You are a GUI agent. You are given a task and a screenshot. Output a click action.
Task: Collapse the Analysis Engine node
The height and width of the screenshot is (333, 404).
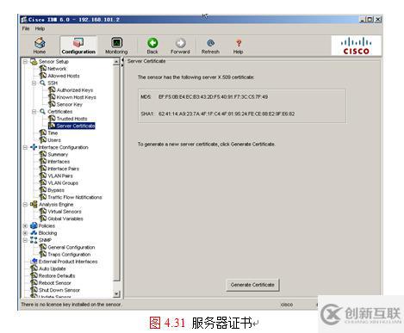pyautogui.click(x=25, y=204)
